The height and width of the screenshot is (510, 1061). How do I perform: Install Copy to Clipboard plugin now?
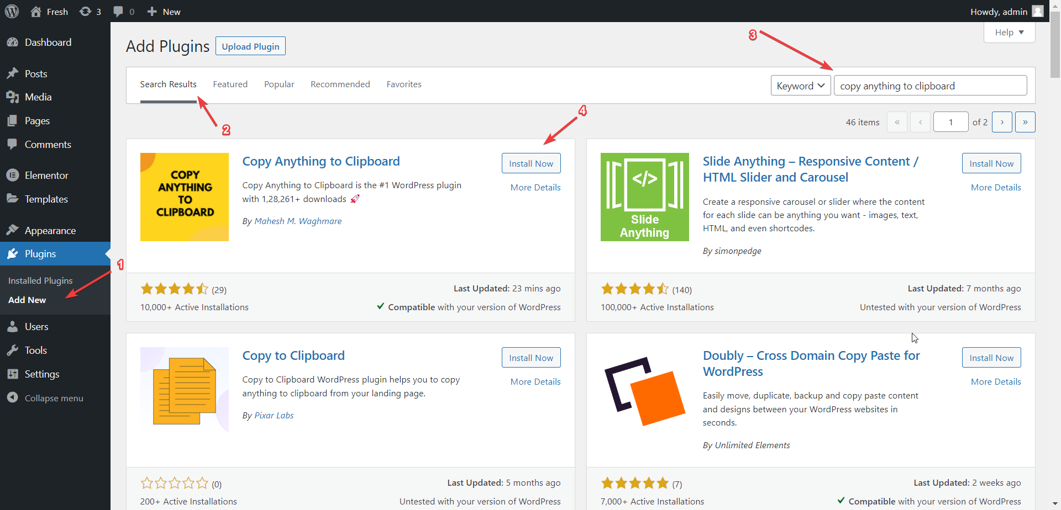pyautogui.click(x=531, y=358)
